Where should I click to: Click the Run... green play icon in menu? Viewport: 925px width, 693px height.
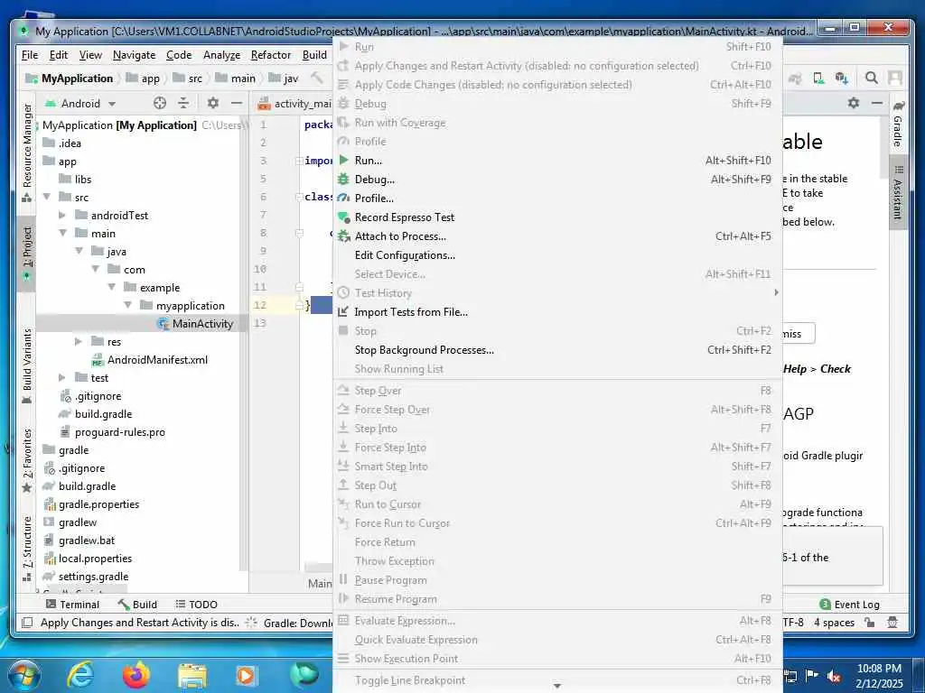click(x=343, y=161)
